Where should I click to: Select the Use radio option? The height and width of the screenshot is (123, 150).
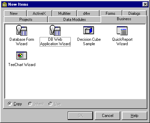50,104
